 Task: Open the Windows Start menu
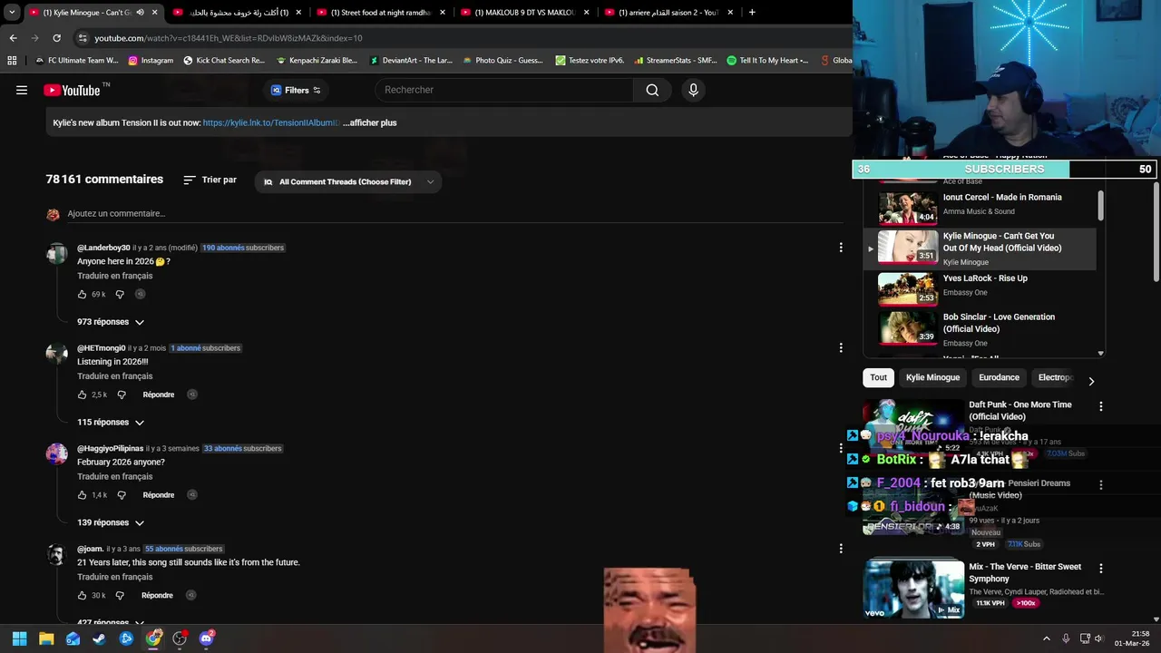[x=19, y=638]
